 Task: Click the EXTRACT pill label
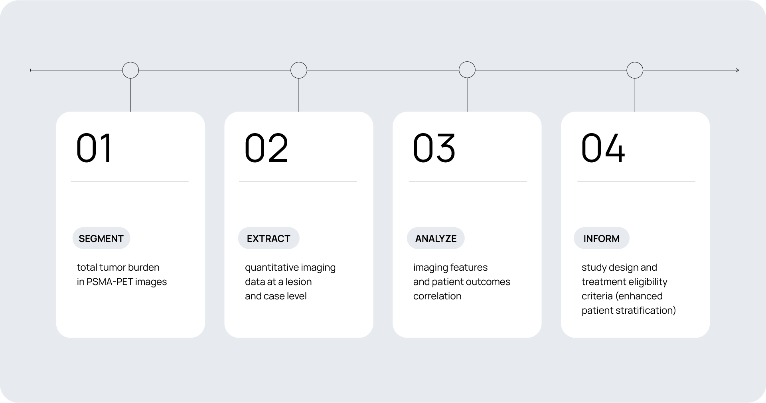point(268,238)
